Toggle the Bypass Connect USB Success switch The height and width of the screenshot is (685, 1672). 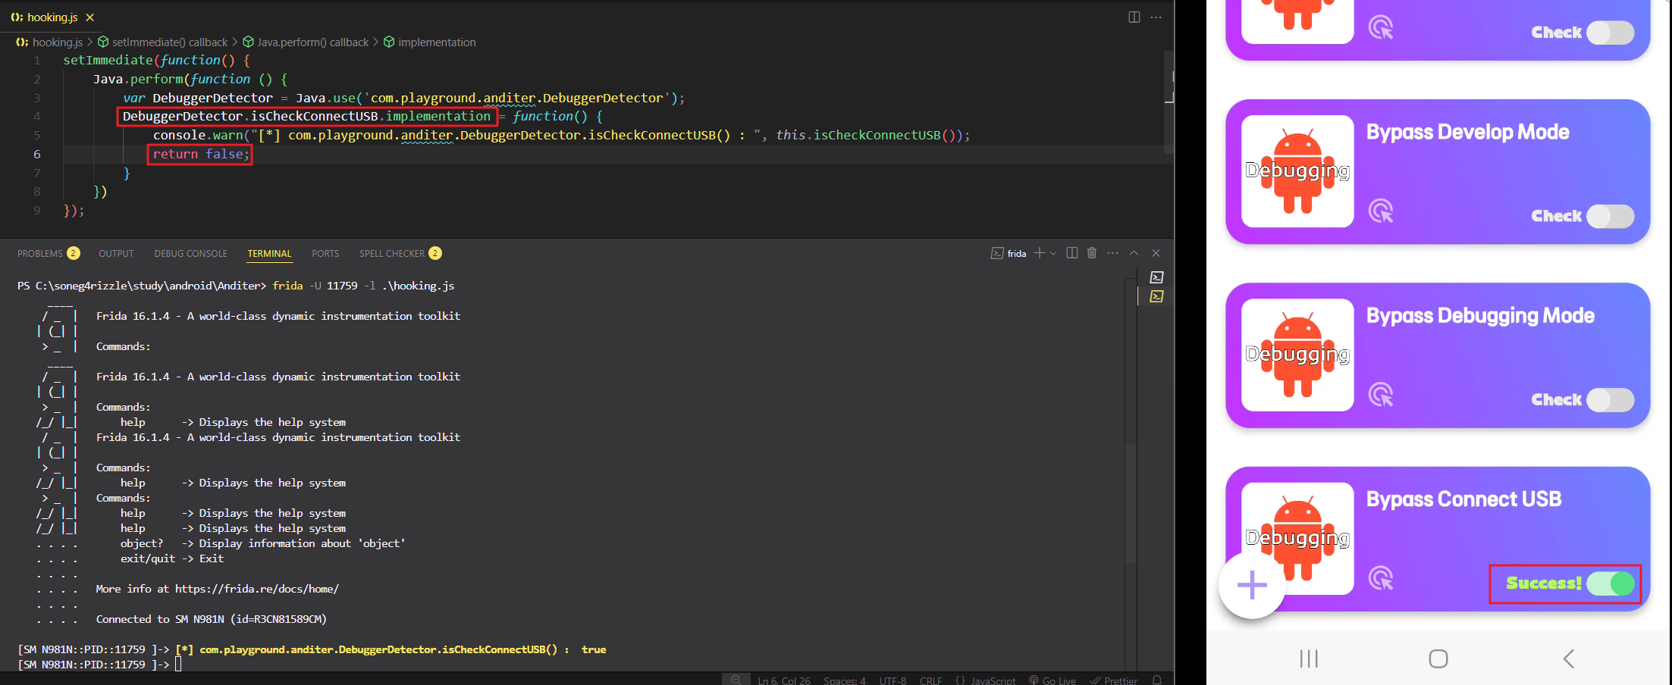click(x=1611, y=583)
